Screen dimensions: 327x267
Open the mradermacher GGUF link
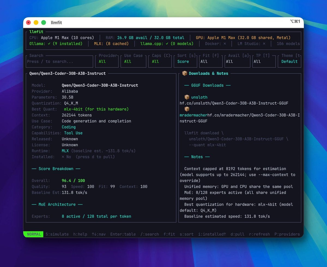click(x=240, y=118)
